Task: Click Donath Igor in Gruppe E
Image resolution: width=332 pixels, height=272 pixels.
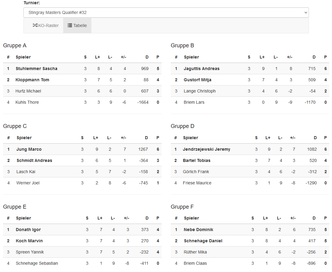Action: (28, 230)
